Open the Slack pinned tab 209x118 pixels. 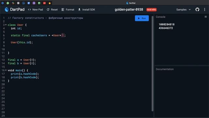pos(13,3)
